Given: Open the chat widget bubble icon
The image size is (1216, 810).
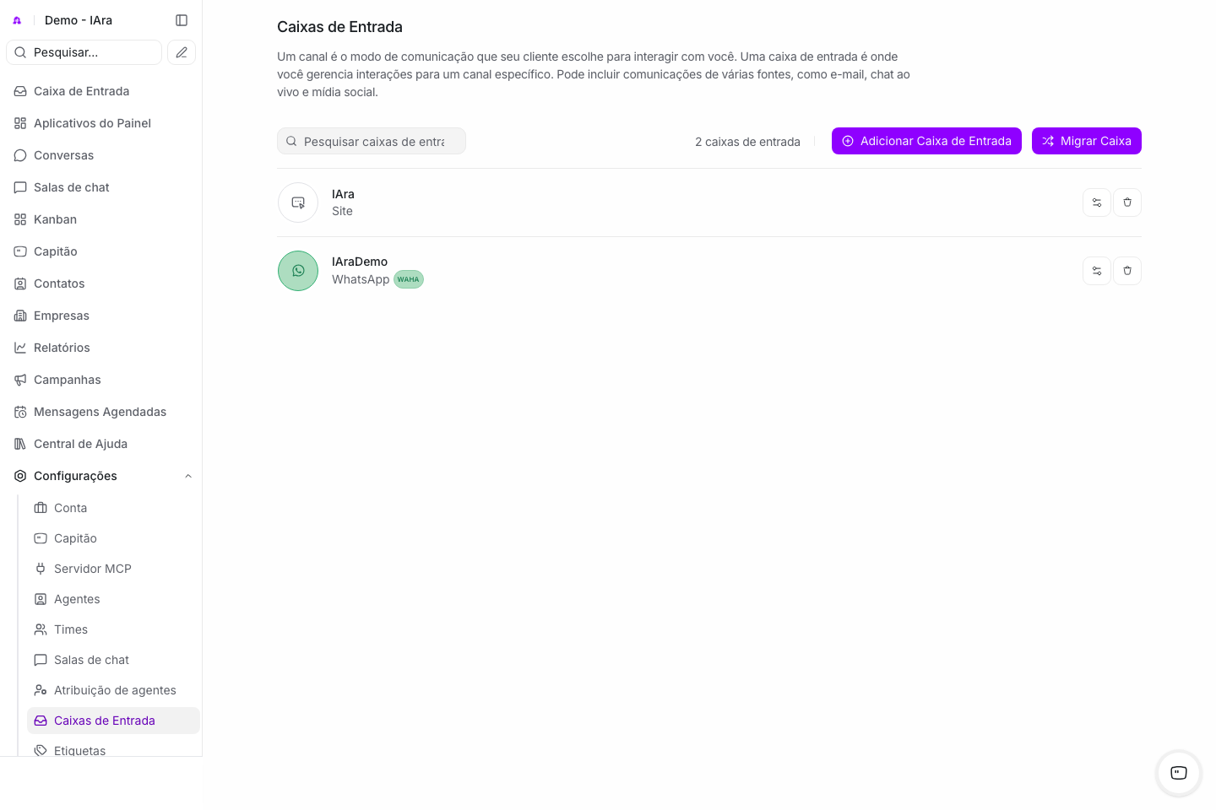Looking at the screenshot, I should [1179, 773].
